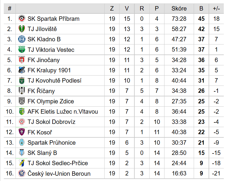Click the FK Kralupy 1901 club logo
Screen dimensions: 227x181
[22, 70]
